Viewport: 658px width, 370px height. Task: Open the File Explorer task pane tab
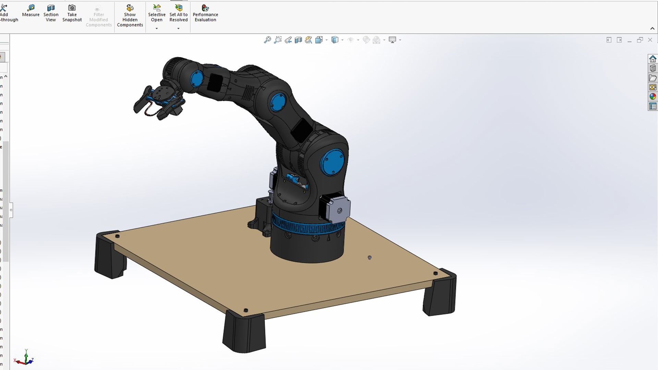[x=653, y=78]
